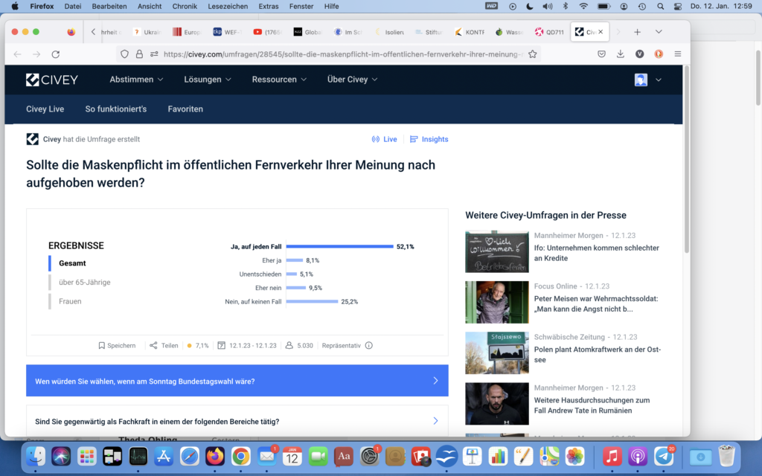Screen dimensions: 762x476
Task: Select the über 65-Jährige filter
Action: (x=84, y=283)
